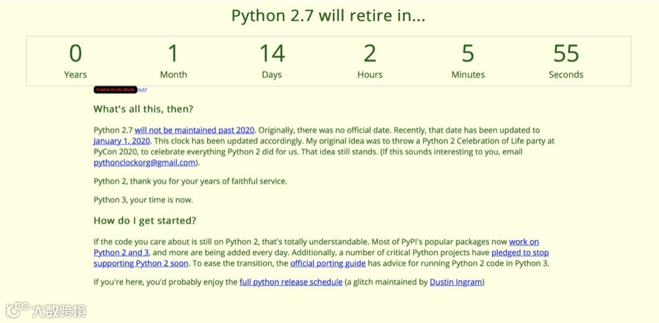This screenshot has height=323, width=659.
Task: Click the Seconds countdown number 55
Action: pyautogui.click(x=566, y=54)
